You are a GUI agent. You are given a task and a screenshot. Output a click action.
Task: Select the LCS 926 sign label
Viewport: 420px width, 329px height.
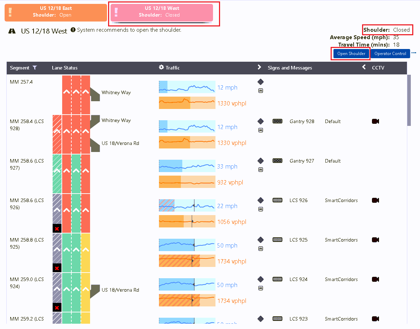298,200
